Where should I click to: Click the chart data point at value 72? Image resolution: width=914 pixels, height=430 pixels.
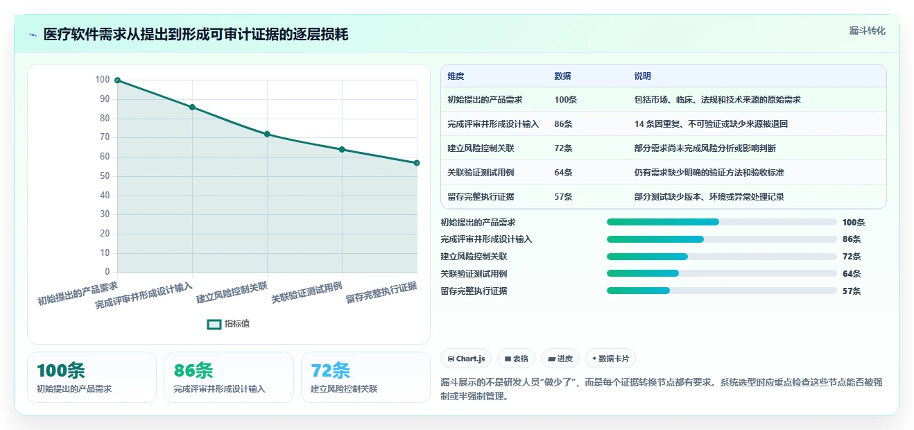267,134
